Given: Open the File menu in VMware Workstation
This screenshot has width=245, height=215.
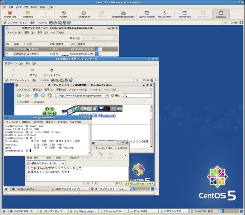Looking at the screenshot, I should pos(4,7).
